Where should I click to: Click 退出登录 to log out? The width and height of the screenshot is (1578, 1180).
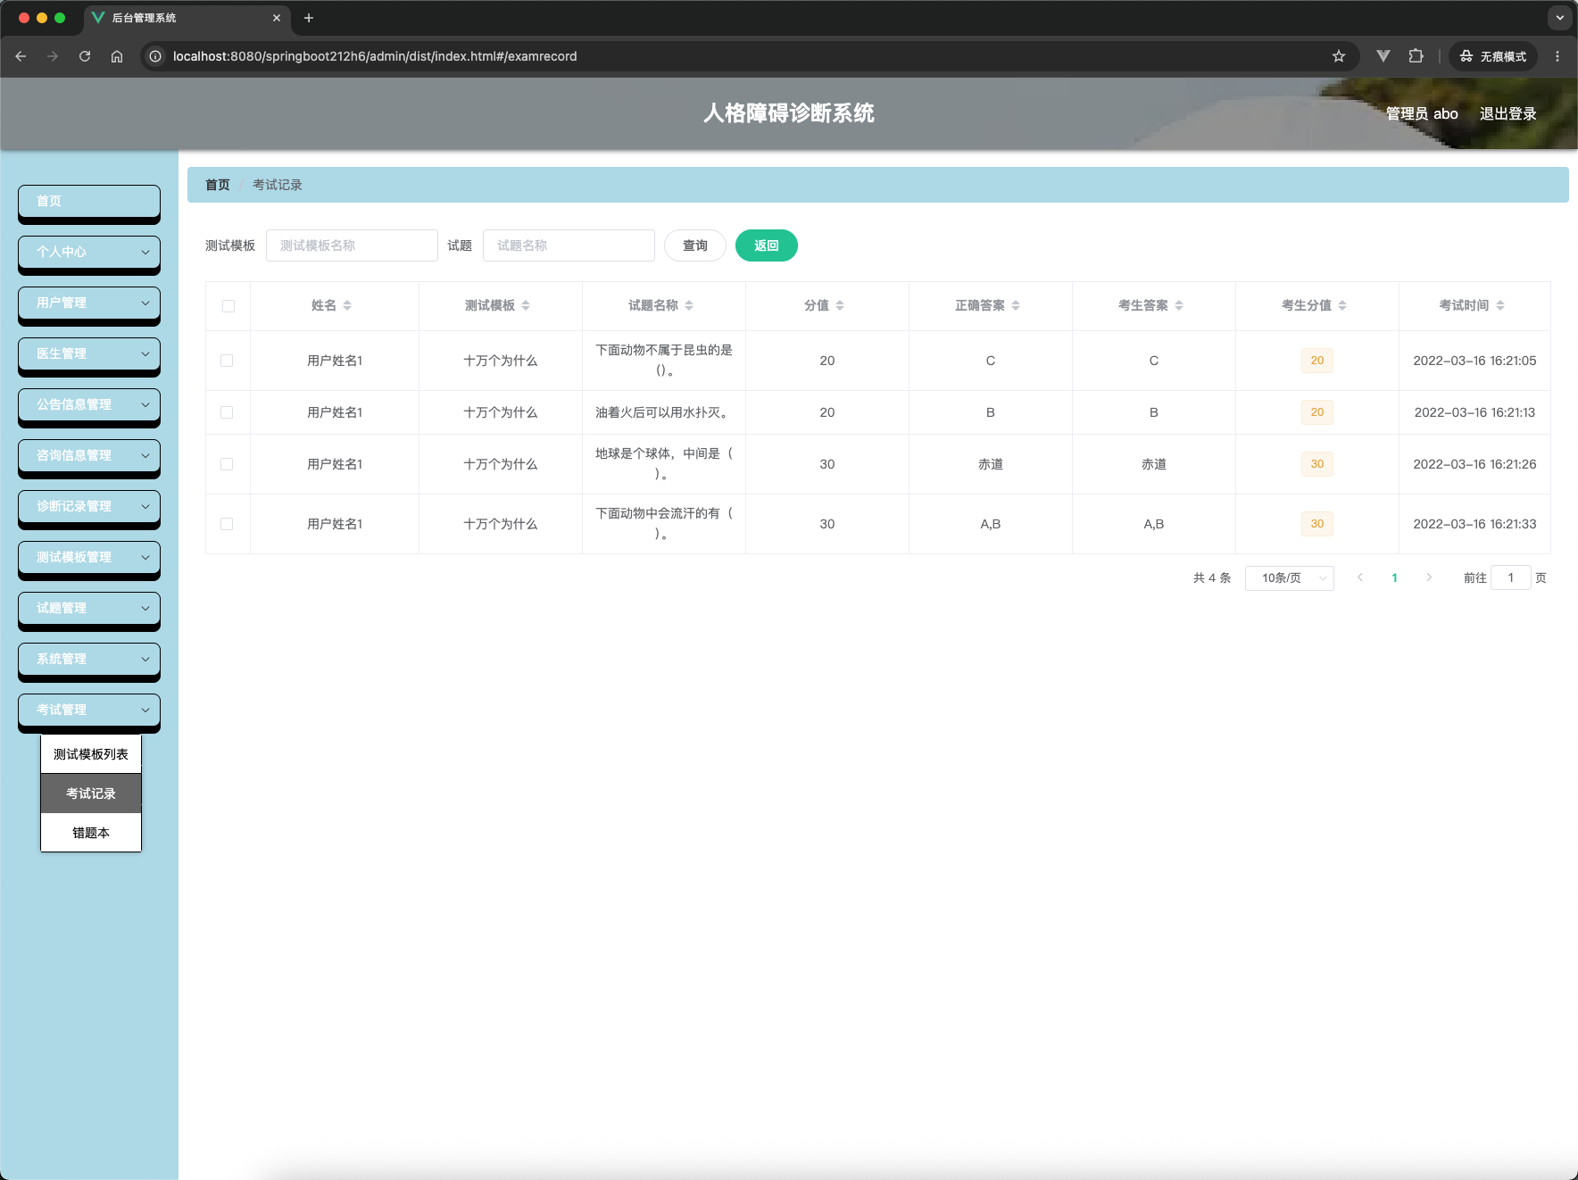1508,113
